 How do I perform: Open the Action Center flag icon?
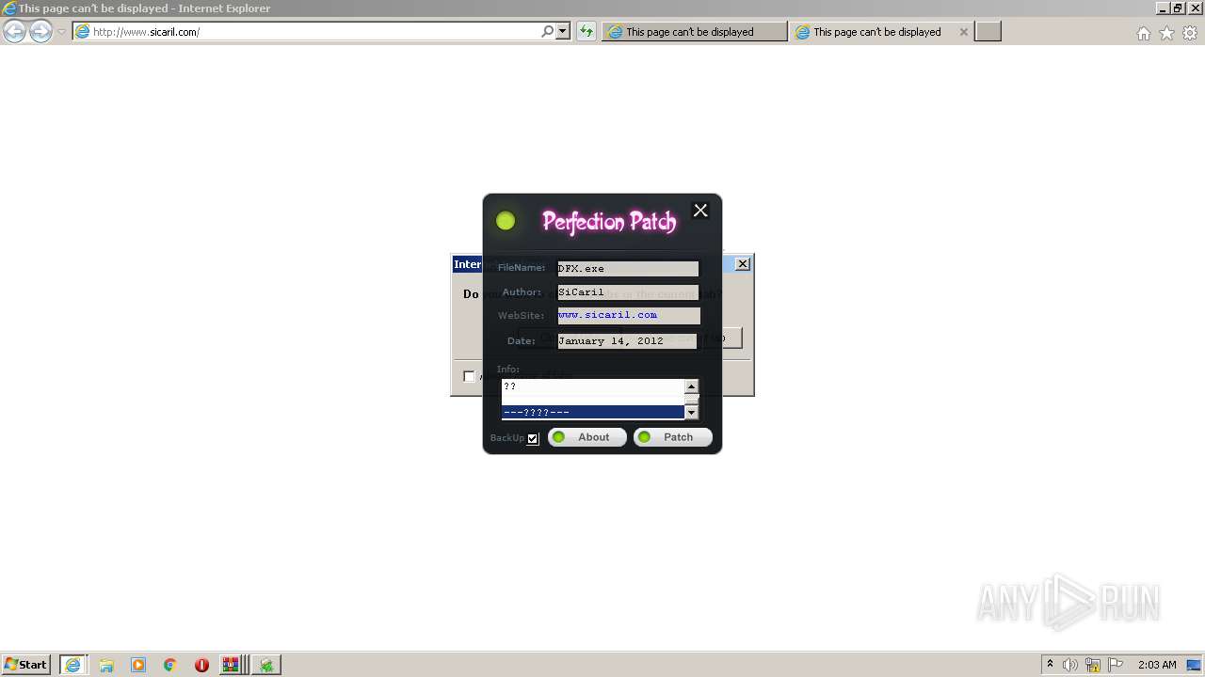(x=1116, y=665)
